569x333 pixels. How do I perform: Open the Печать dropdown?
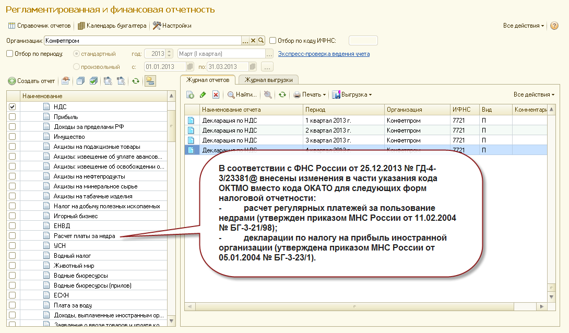click(310, 94)
